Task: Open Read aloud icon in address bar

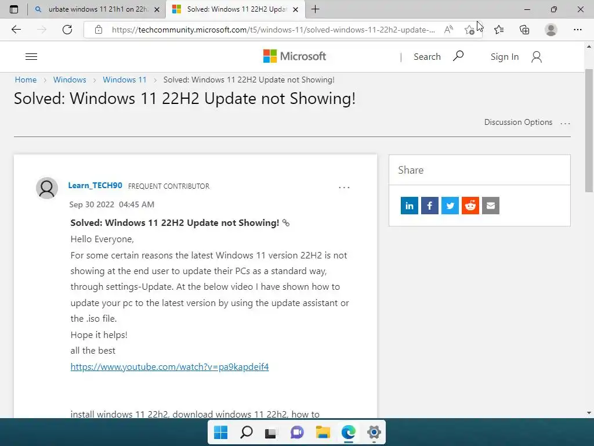Action: tap(448, 30)
